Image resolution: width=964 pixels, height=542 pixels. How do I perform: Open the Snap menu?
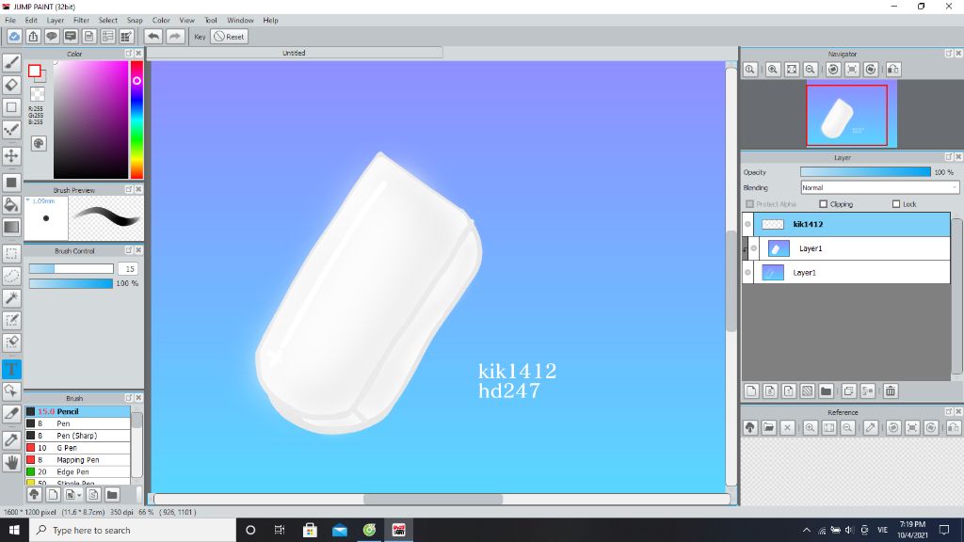[135, 21]
